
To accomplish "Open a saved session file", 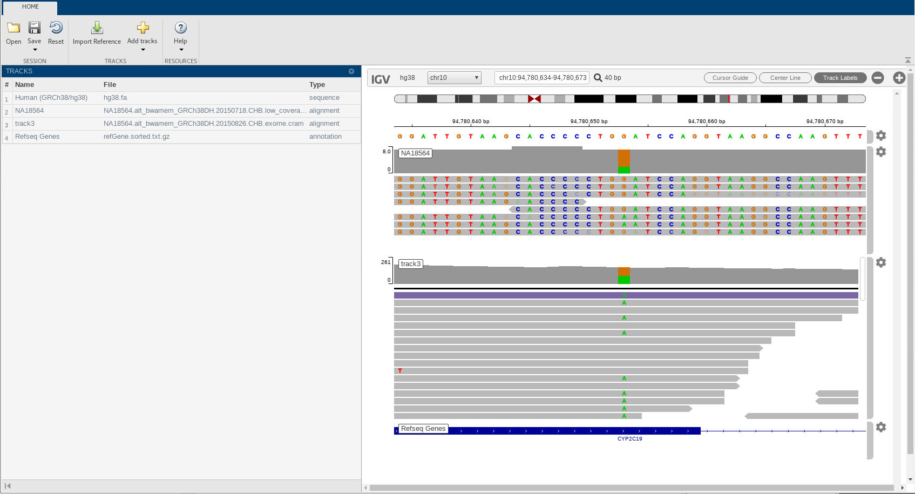I will pyautogui.click(x=13, y=32).
